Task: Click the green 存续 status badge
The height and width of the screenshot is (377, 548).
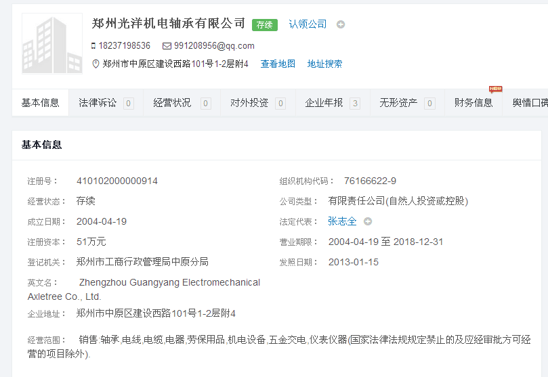Action: (265, 25)
